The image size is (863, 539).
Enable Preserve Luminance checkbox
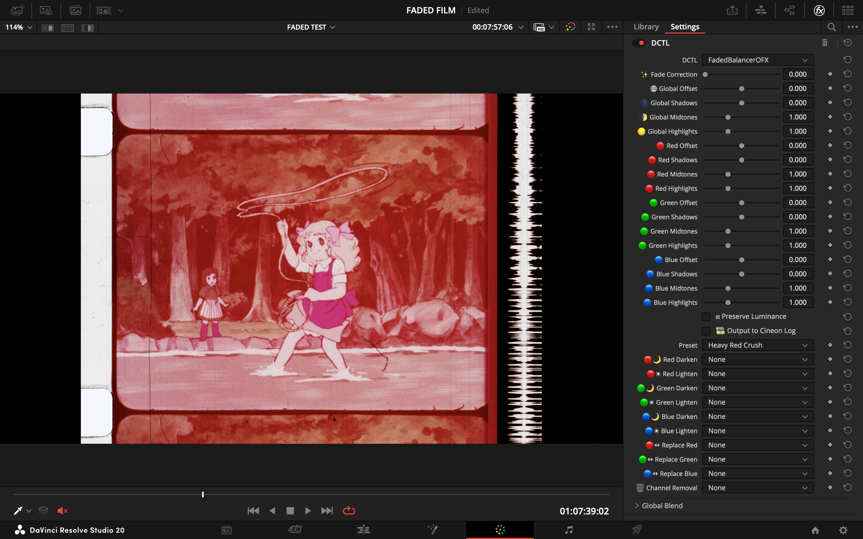pyautogui.click(x=706, y=317)
